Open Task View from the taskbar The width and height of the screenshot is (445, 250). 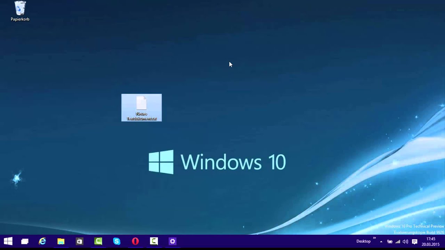click(25, 241)
